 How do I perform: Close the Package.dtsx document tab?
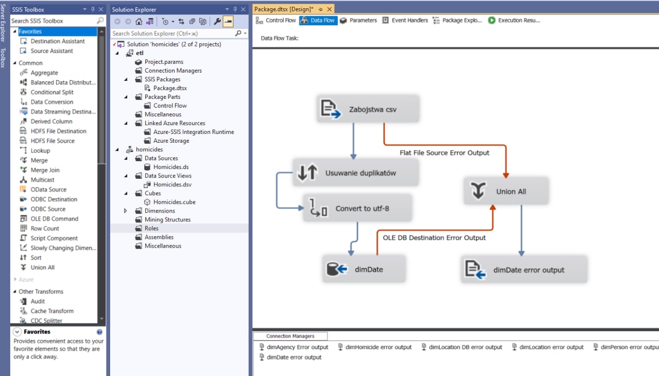pyautogui.click(x=329, y=9)
